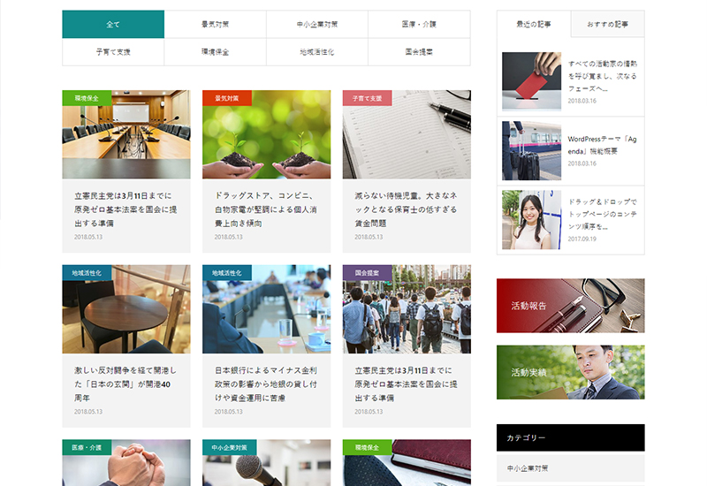Image resolution: width=707 pixels, height=486 pixels.
Task: Open the meeting table with glasses thumbnail
Action: pos(267,309)
